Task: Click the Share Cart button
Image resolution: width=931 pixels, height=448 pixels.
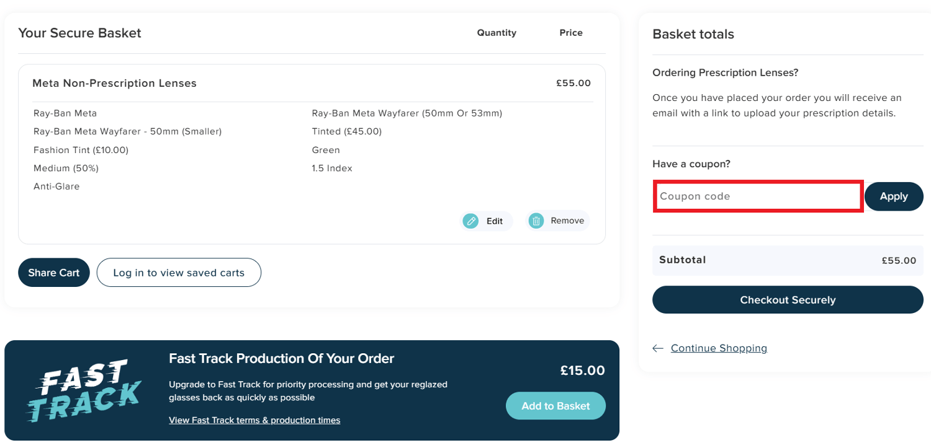Action: [53, 272]
